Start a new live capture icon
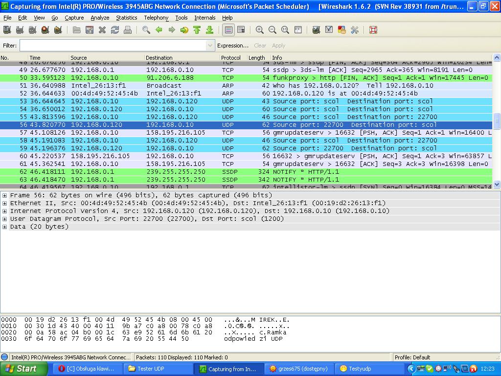Image resolution: width=501 pixels, height=376 pixels. (33, 30)
